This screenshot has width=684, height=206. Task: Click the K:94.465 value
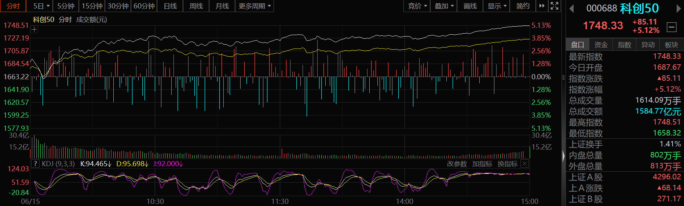click(96, 164)
